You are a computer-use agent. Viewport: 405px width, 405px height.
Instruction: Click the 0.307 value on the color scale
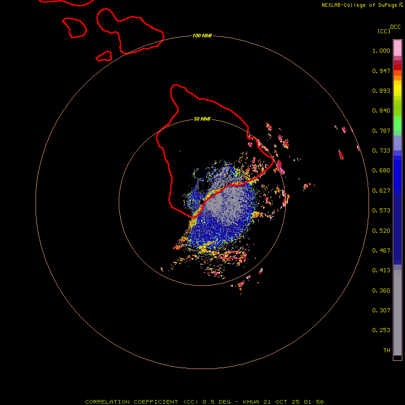(x=381, y=310)
